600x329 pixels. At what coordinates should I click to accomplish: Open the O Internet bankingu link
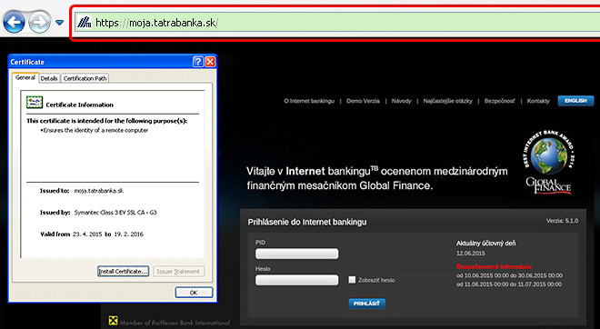[309, 101]
